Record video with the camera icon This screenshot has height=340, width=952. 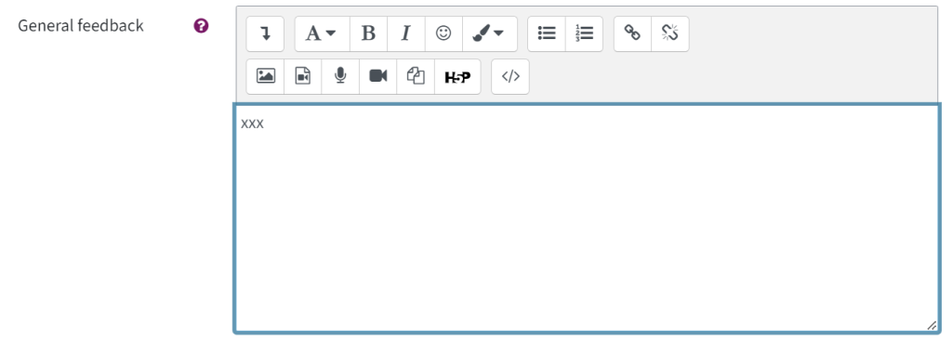378,76
